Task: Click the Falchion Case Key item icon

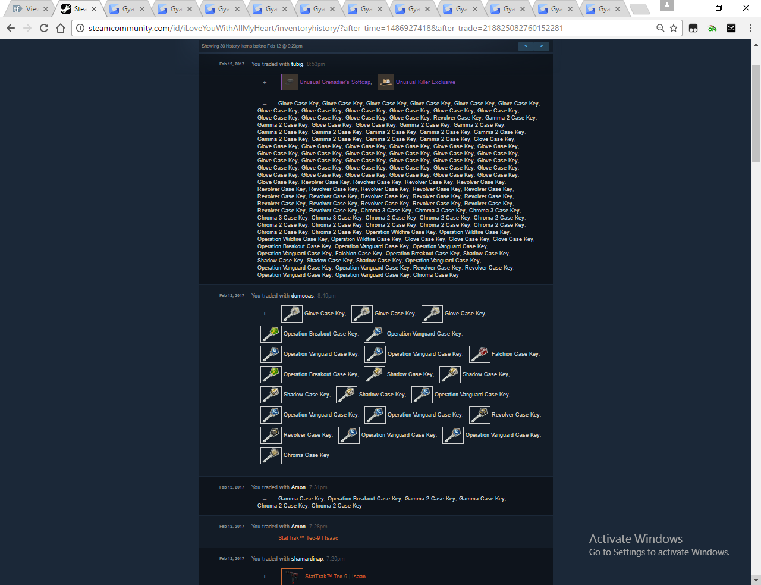Action: pos(480,354)
